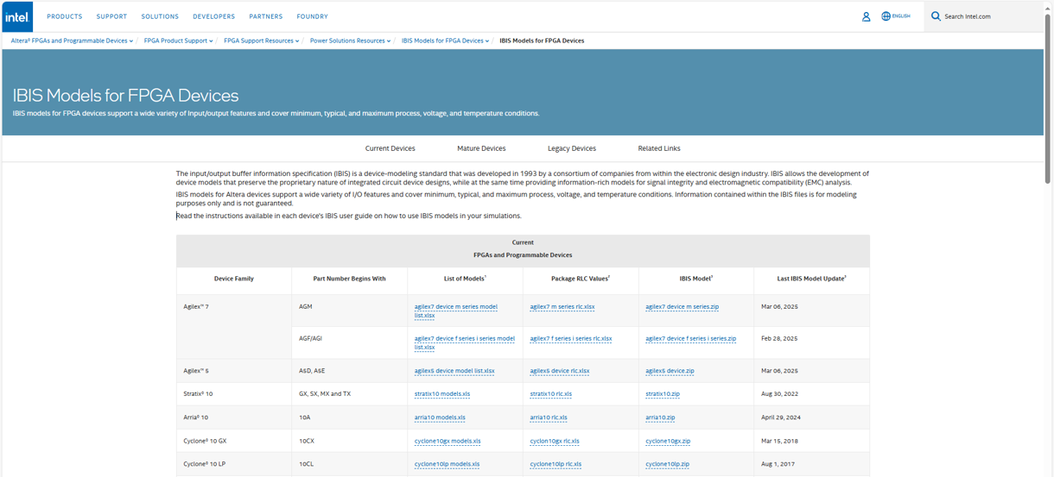Select the List of Models column header
This screenshot has height=477, width=1054.
pyautogui.click(x=465, y=279)
